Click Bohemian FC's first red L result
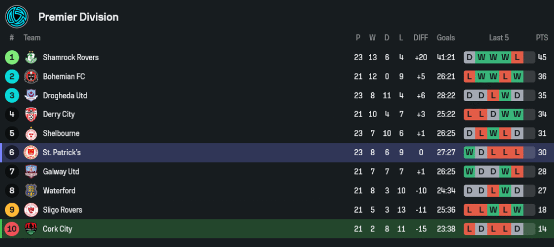 tap(470, 76)
